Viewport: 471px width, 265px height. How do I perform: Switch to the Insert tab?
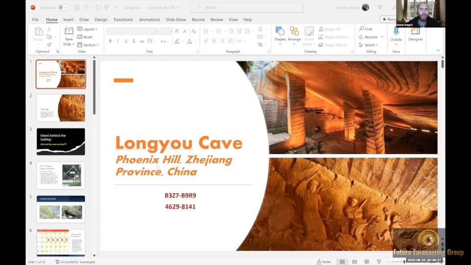click(68, 20)
